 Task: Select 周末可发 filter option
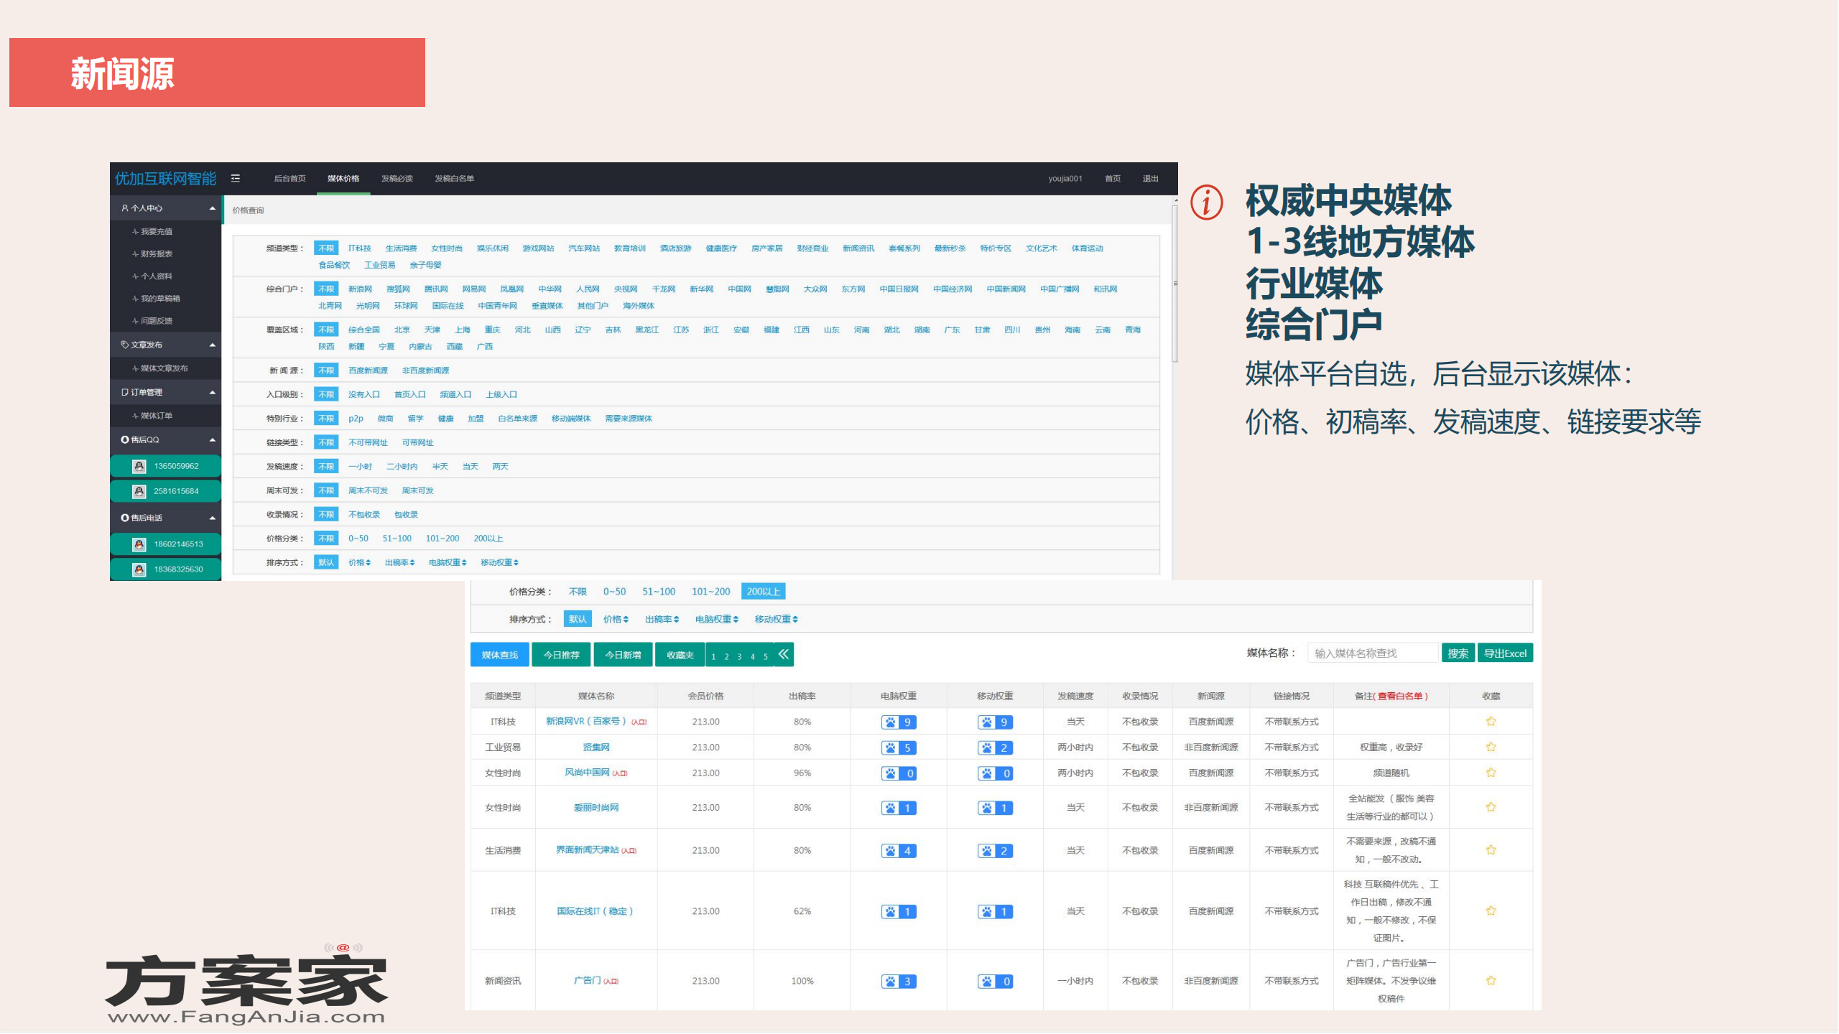pos(417,491)
